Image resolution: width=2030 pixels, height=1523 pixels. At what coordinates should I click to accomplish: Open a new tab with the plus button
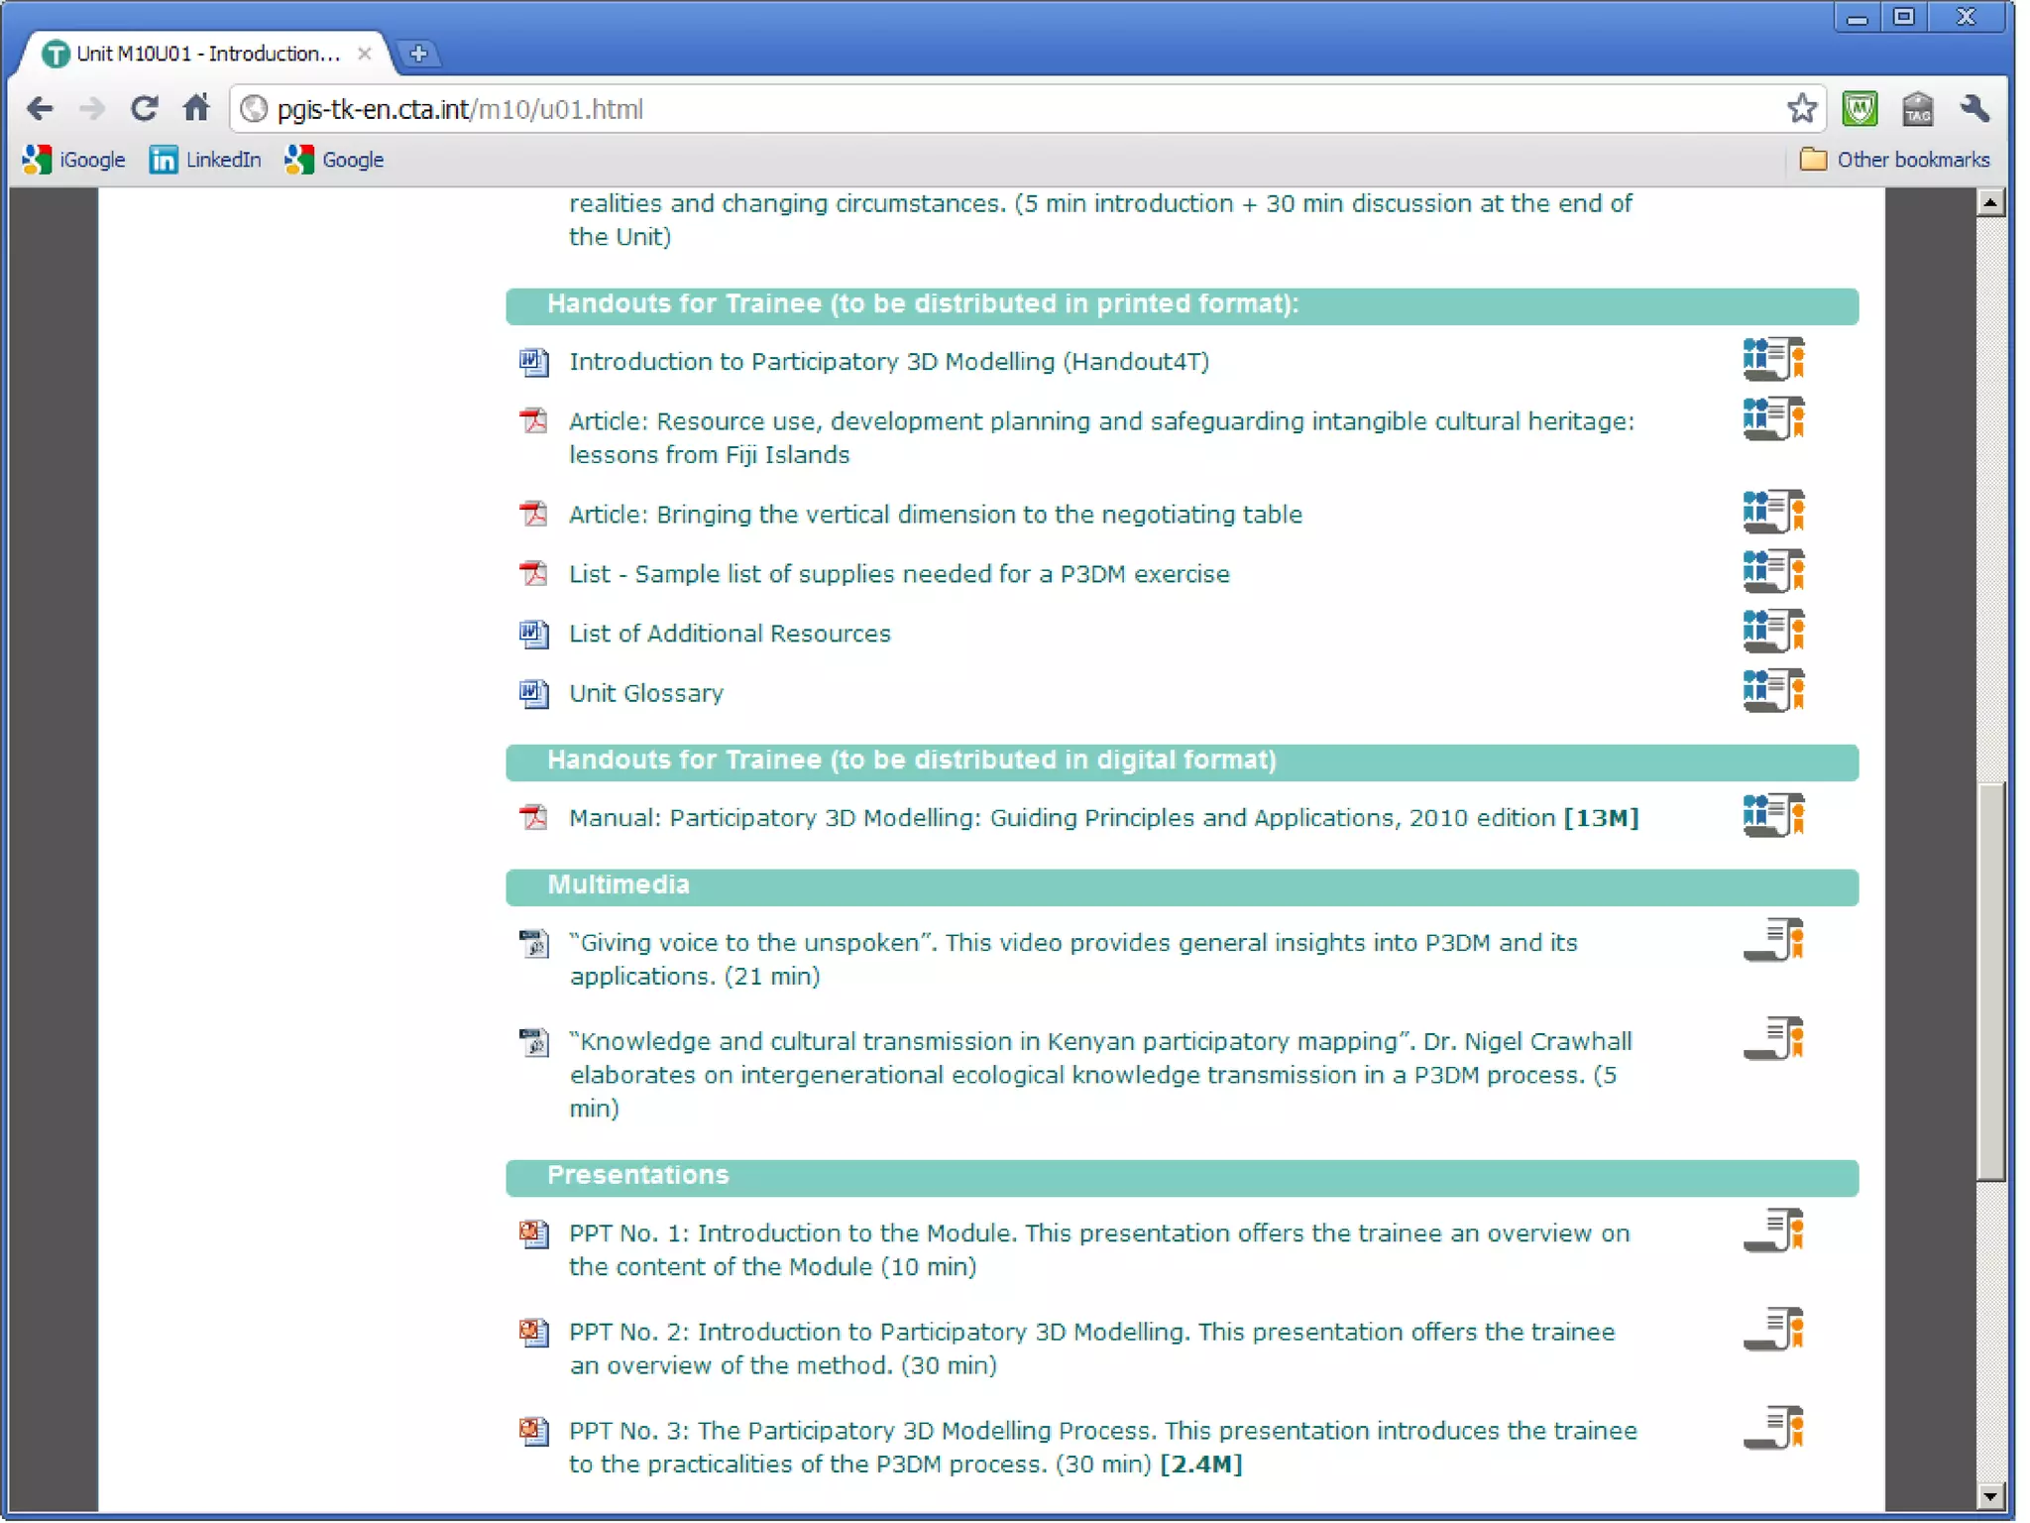click(x=418, y=54)
